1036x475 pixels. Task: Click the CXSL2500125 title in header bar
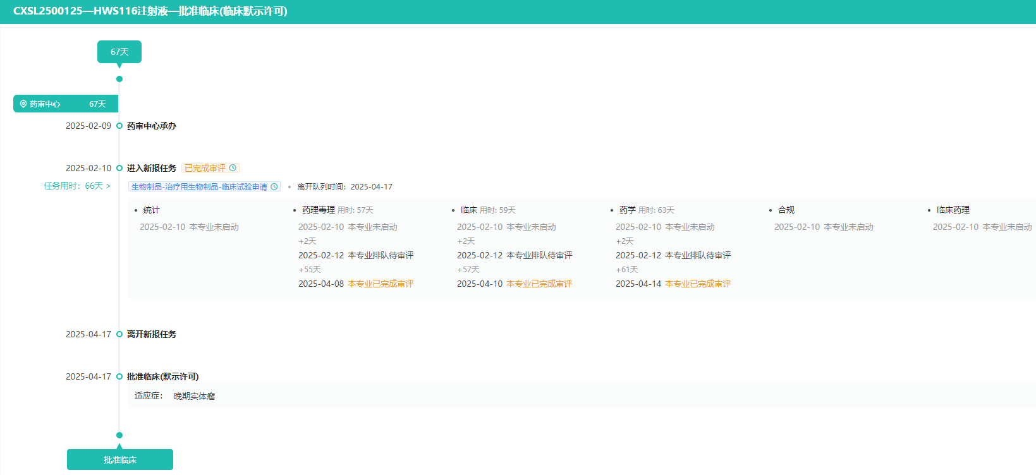point(150,11)
